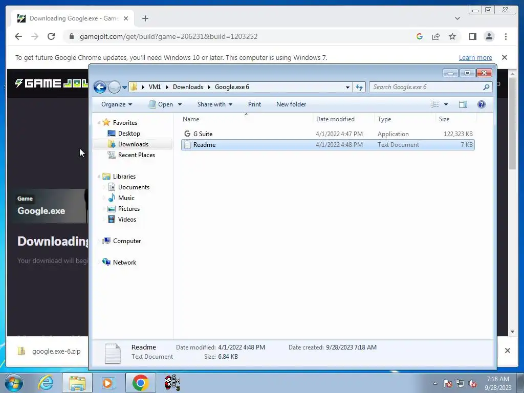Click the Chrome address bar URL
Screen dimensions: 524x393
pyautogui.click(x=168, y=36)
